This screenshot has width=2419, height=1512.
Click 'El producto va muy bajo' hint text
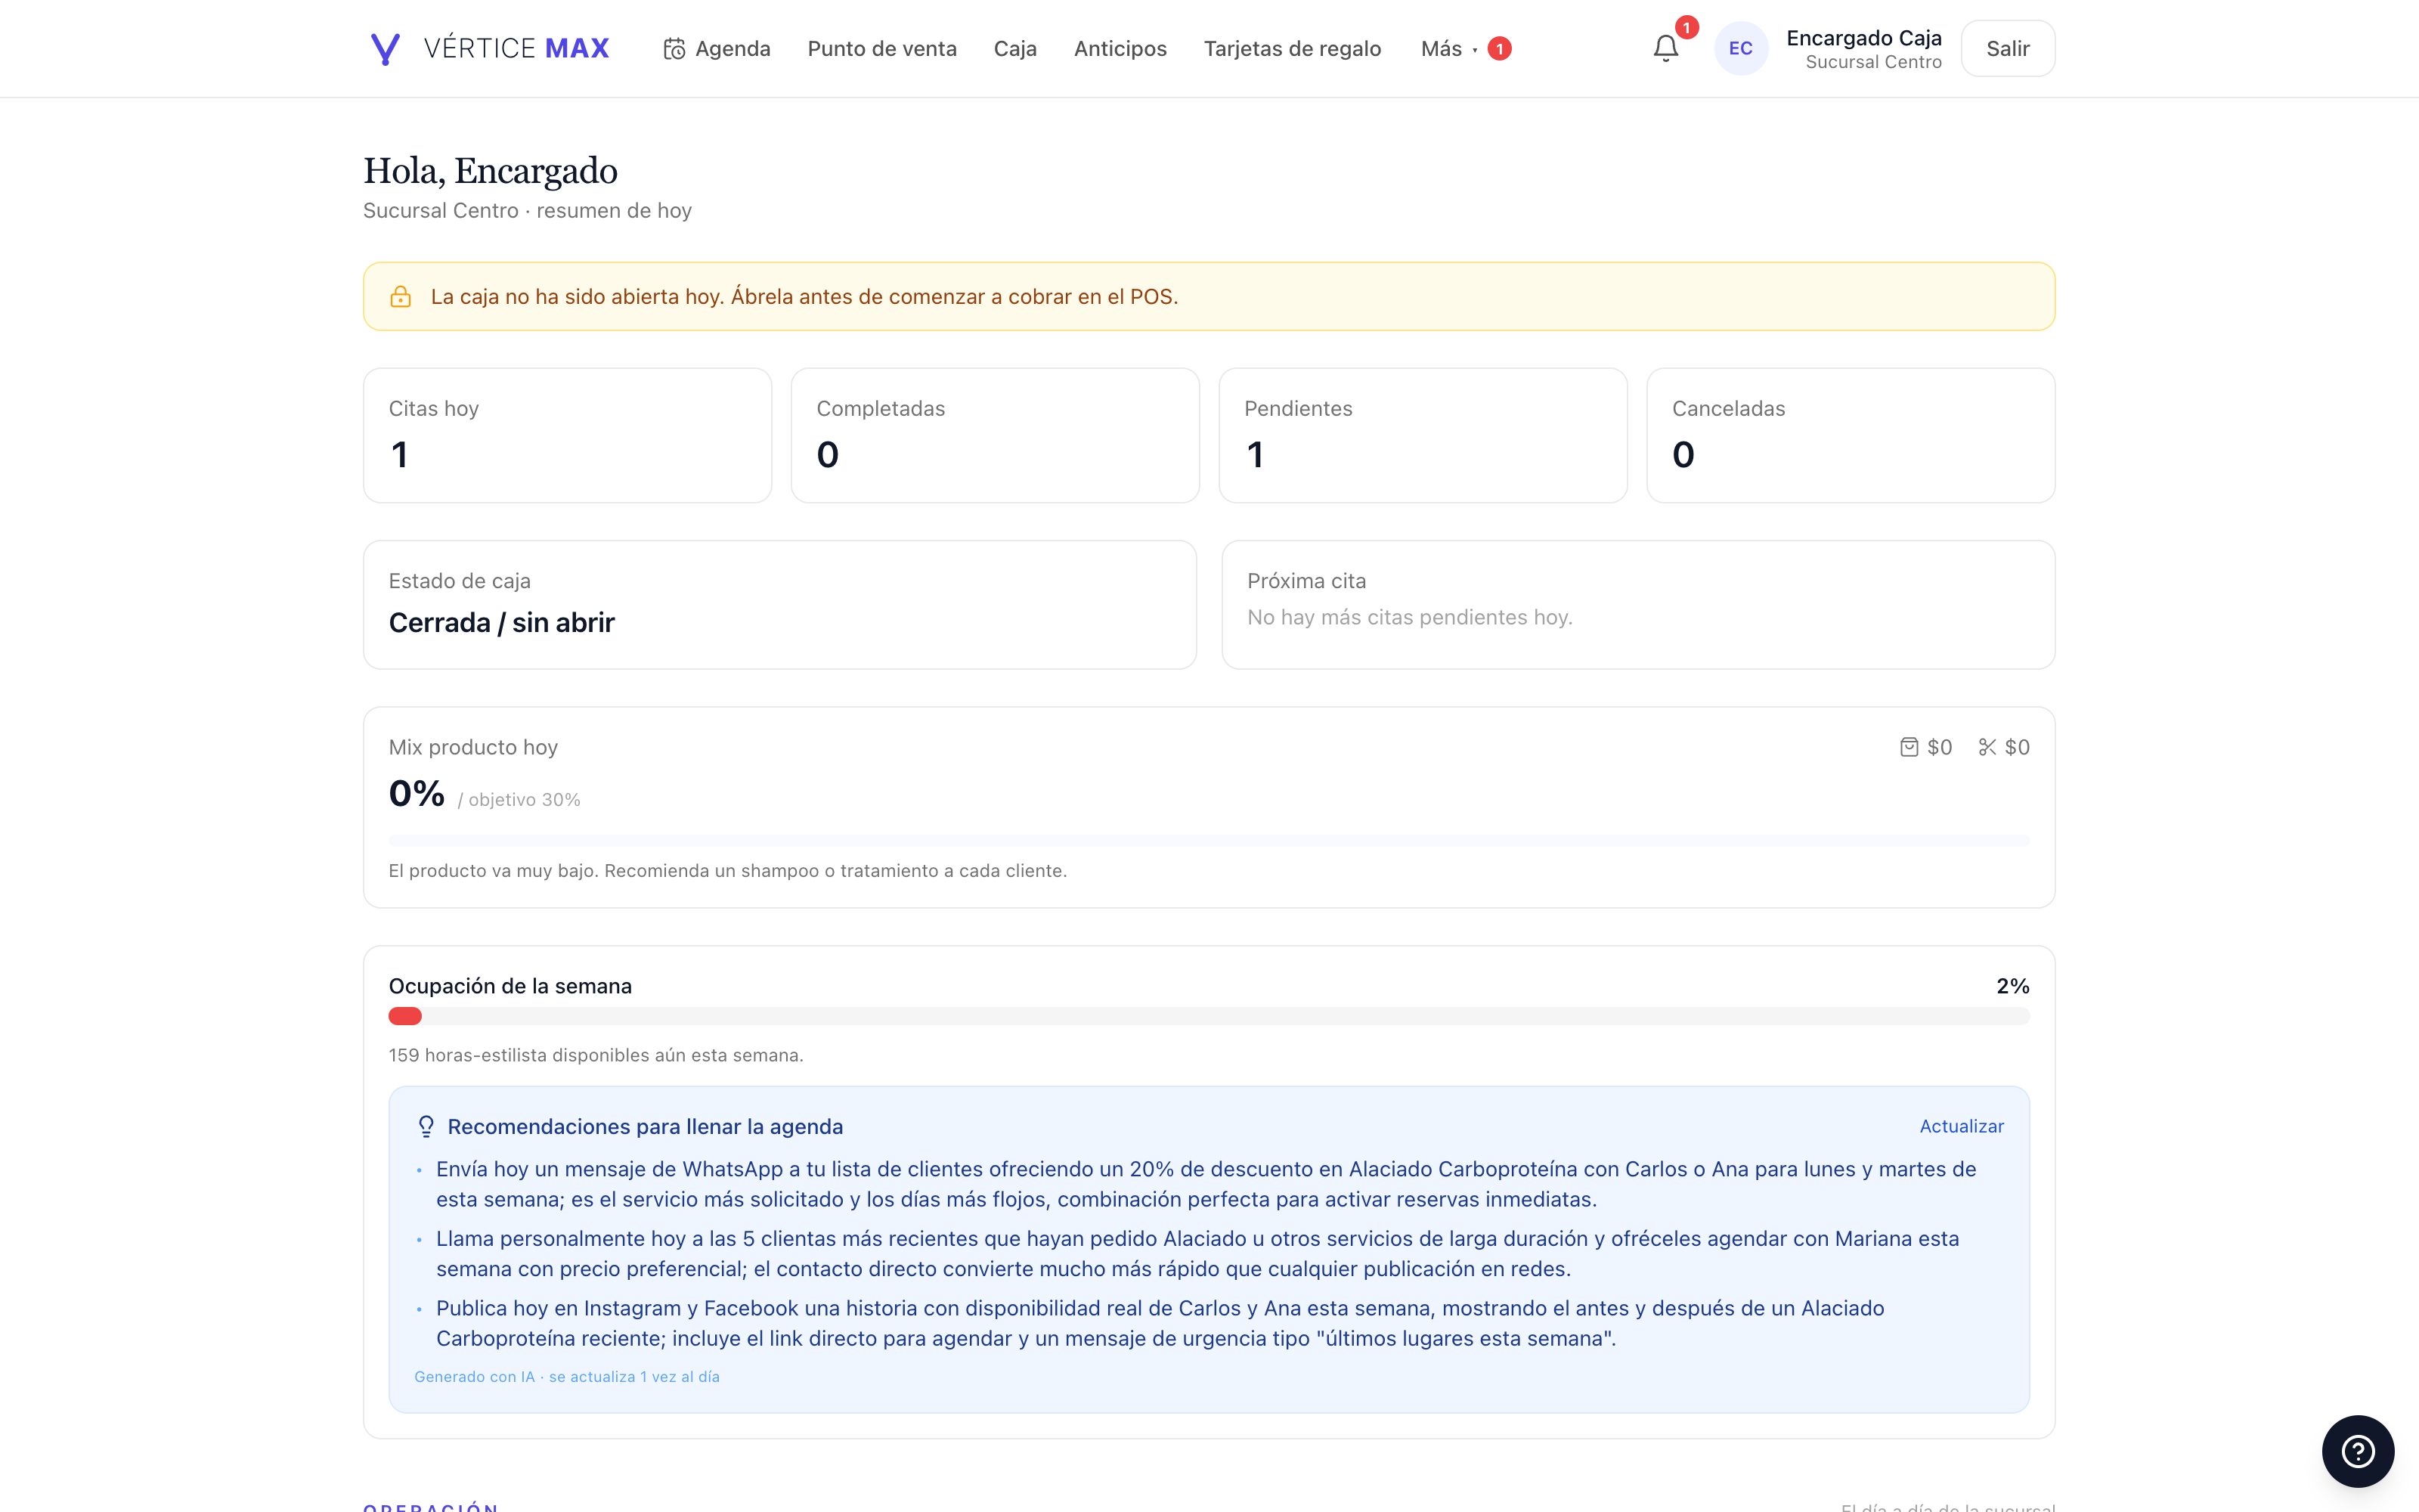coord(728,871)
